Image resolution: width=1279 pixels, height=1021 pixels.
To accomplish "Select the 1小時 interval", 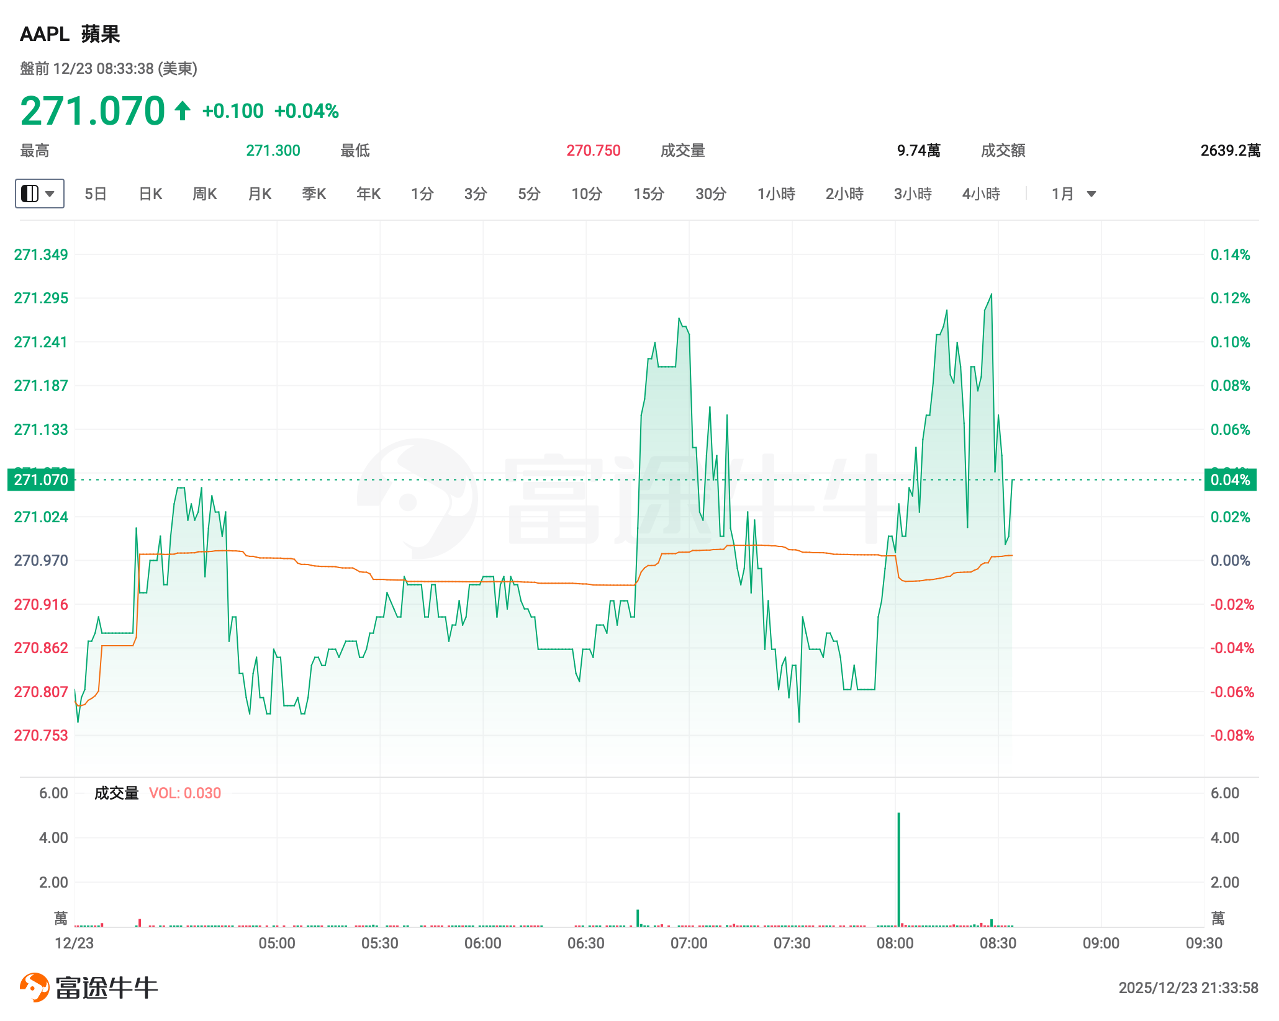I will coord(776,194).
